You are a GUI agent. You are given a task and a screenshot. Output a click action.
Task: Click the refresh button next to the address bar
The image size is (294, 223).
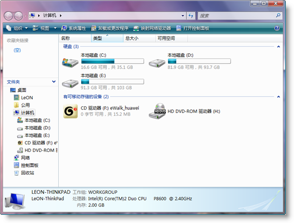pos(191,16)
